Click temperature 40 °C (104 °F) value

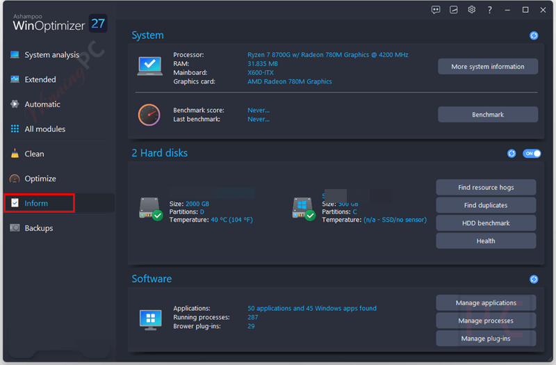point(231,220)
